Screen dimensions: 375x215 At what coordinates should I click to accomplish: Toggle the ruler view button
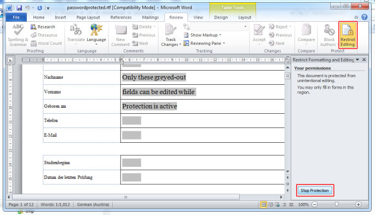(287, 60)
